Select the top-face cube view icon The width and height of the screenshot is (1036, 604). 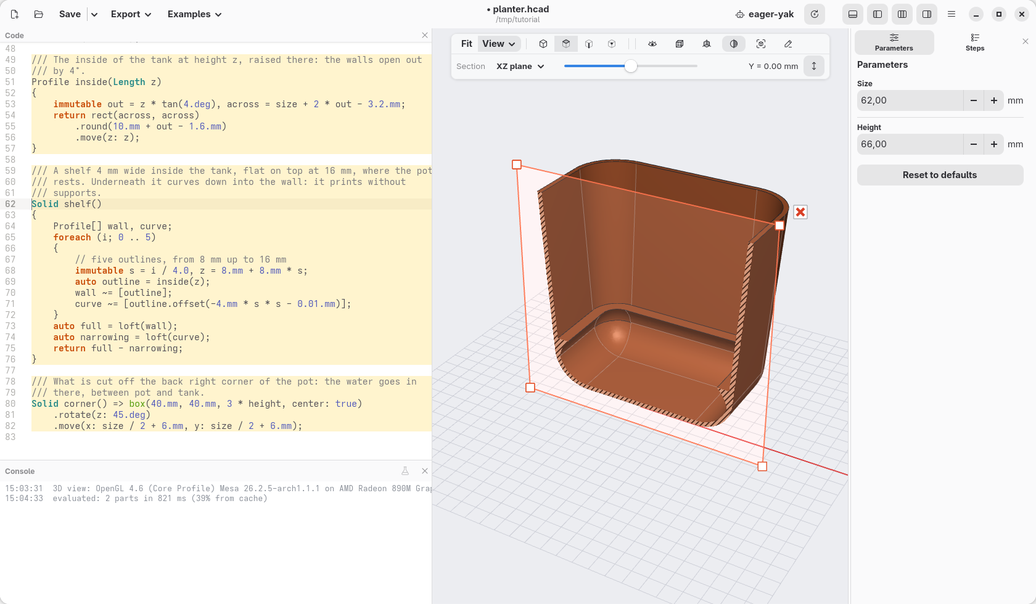pyautogui.click(x=566, y=44)
